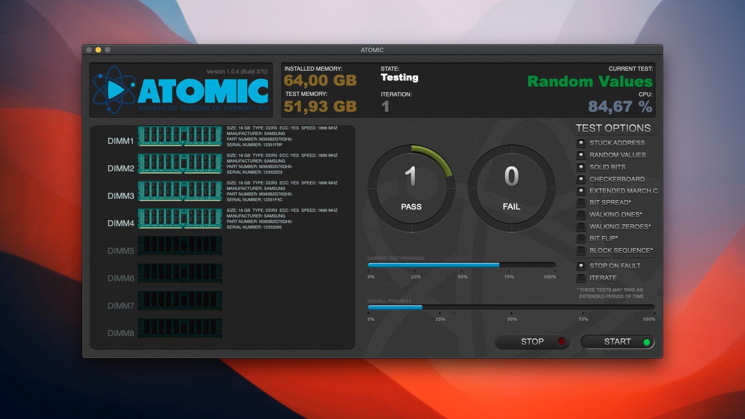Click the PASS counter gauge

(x=411, y=188)
